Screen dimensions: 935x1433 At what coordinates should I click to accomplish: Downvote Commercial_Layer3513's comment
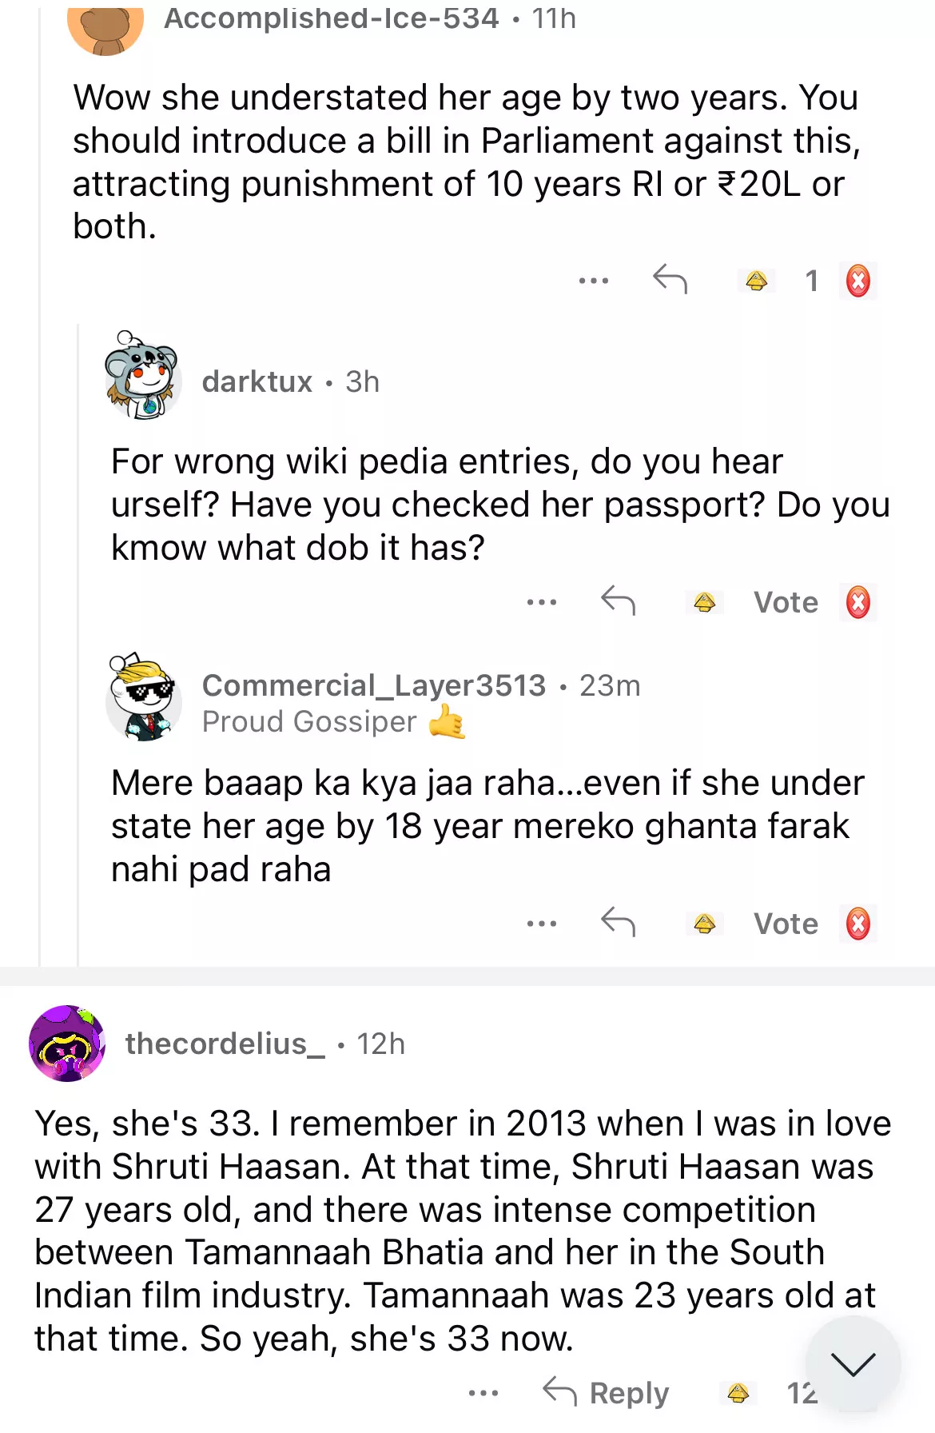pyautogui.click(x=858, y=924)
